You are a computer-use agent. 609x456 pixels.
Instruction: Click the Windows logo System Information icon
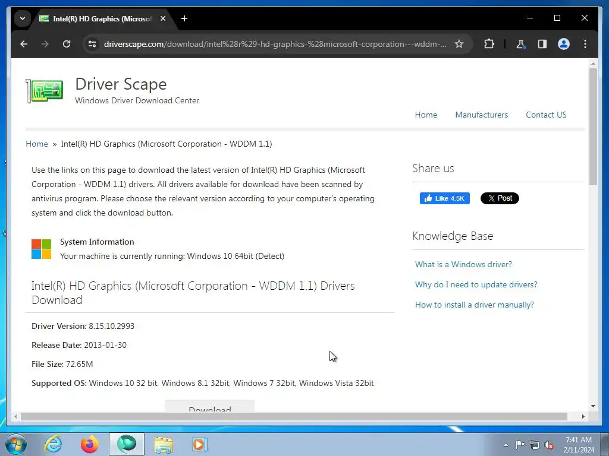[x=41, y=249]
